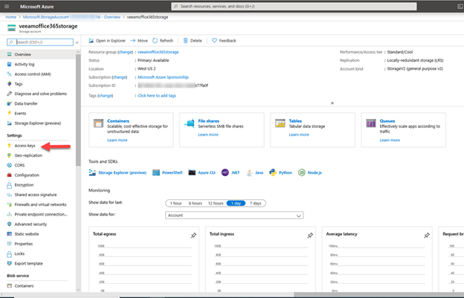Click the CORS icon

pyautogui.click(x=9, y=165)
